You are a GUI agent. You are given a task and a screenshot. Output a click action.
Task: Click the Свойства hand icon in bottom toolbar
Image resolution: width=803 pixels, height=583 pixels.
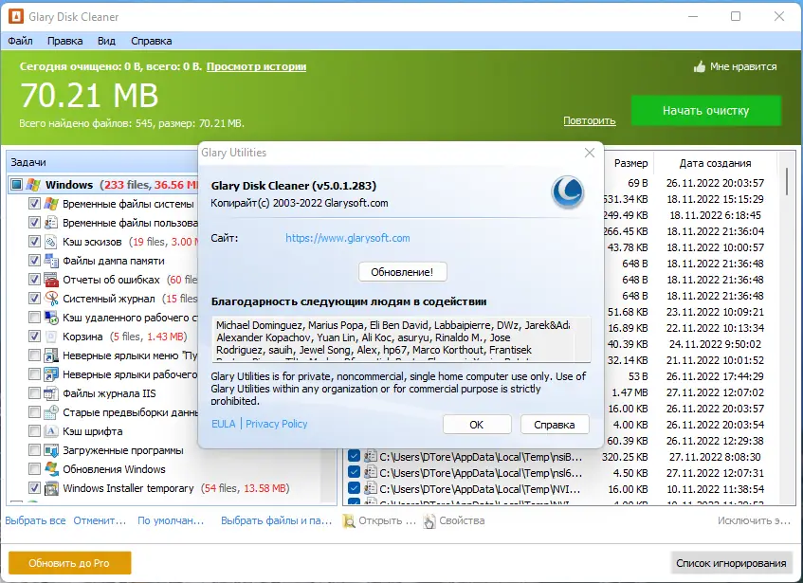(x=429, y=521)
